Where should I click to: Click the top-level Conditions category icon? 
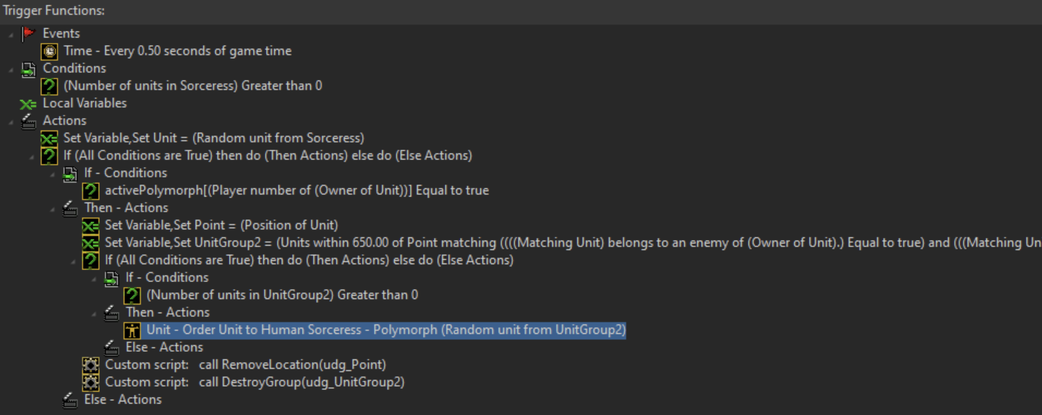[x=28, y=69]
